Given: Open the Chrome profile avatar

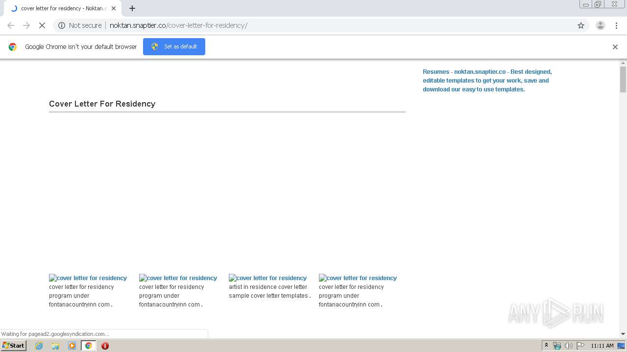Looking at the screenshot, I should (601, 25).
